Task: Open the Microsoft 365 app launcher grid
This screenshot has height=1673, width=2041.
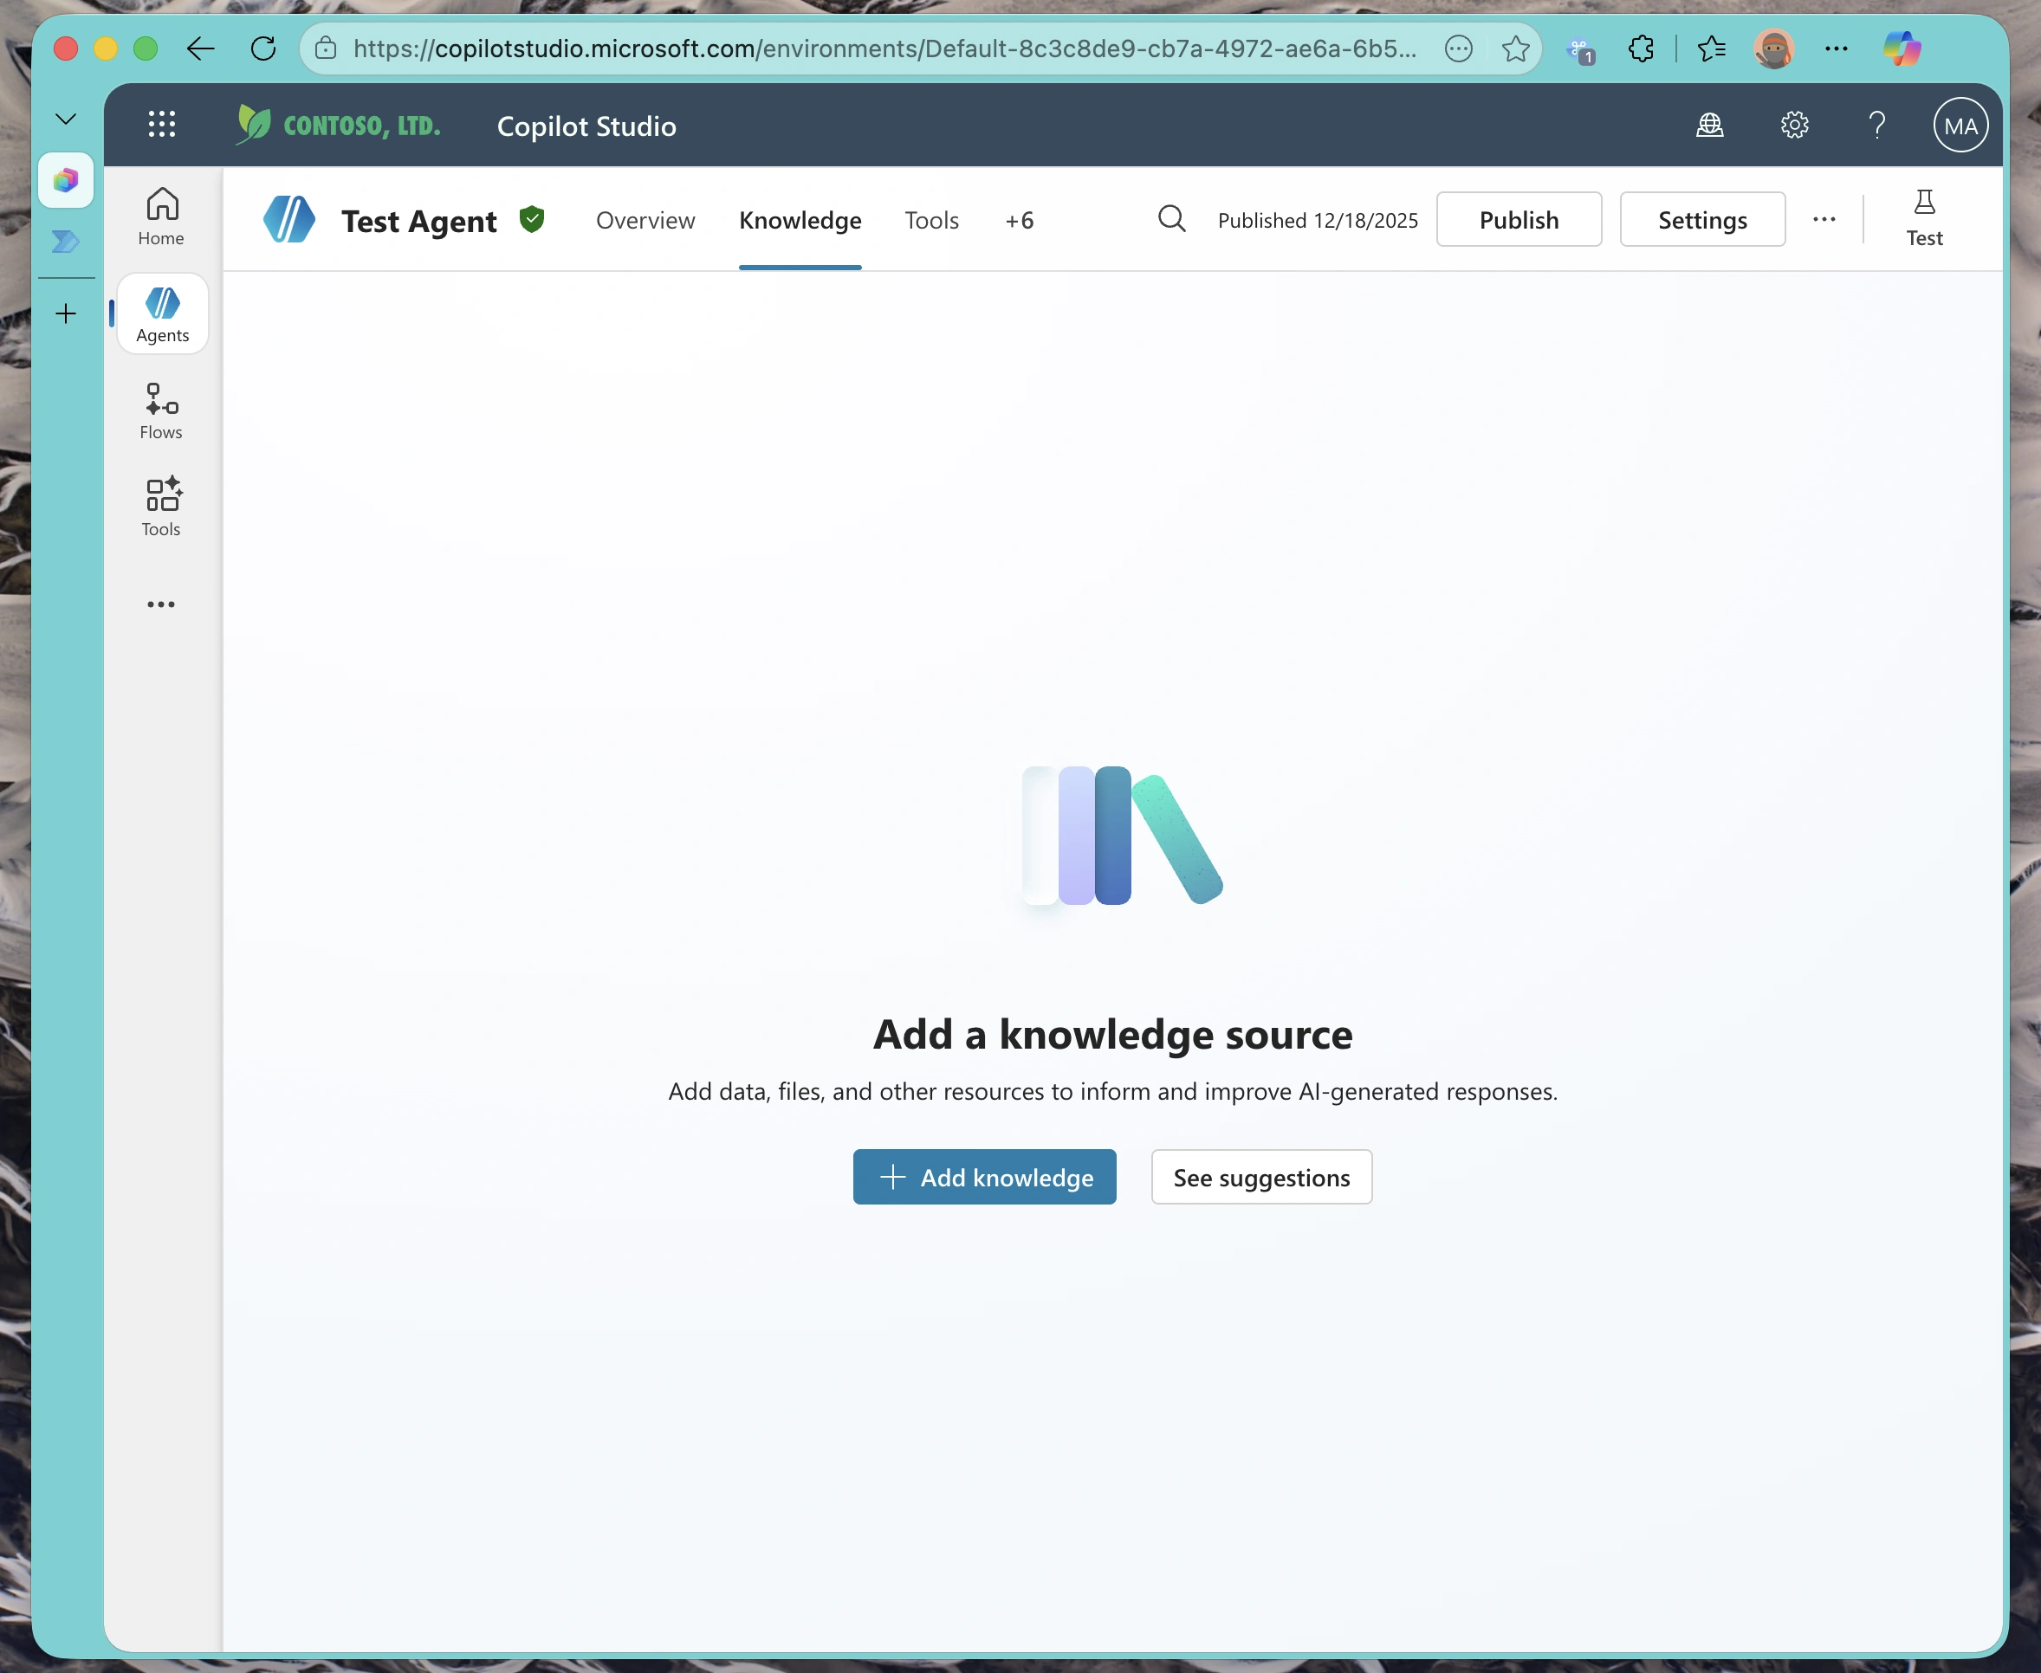Action: tap(162, 123)
